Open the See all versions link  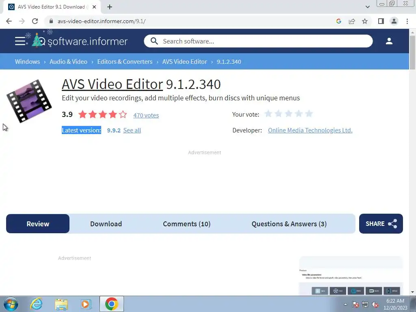(132, 130)
